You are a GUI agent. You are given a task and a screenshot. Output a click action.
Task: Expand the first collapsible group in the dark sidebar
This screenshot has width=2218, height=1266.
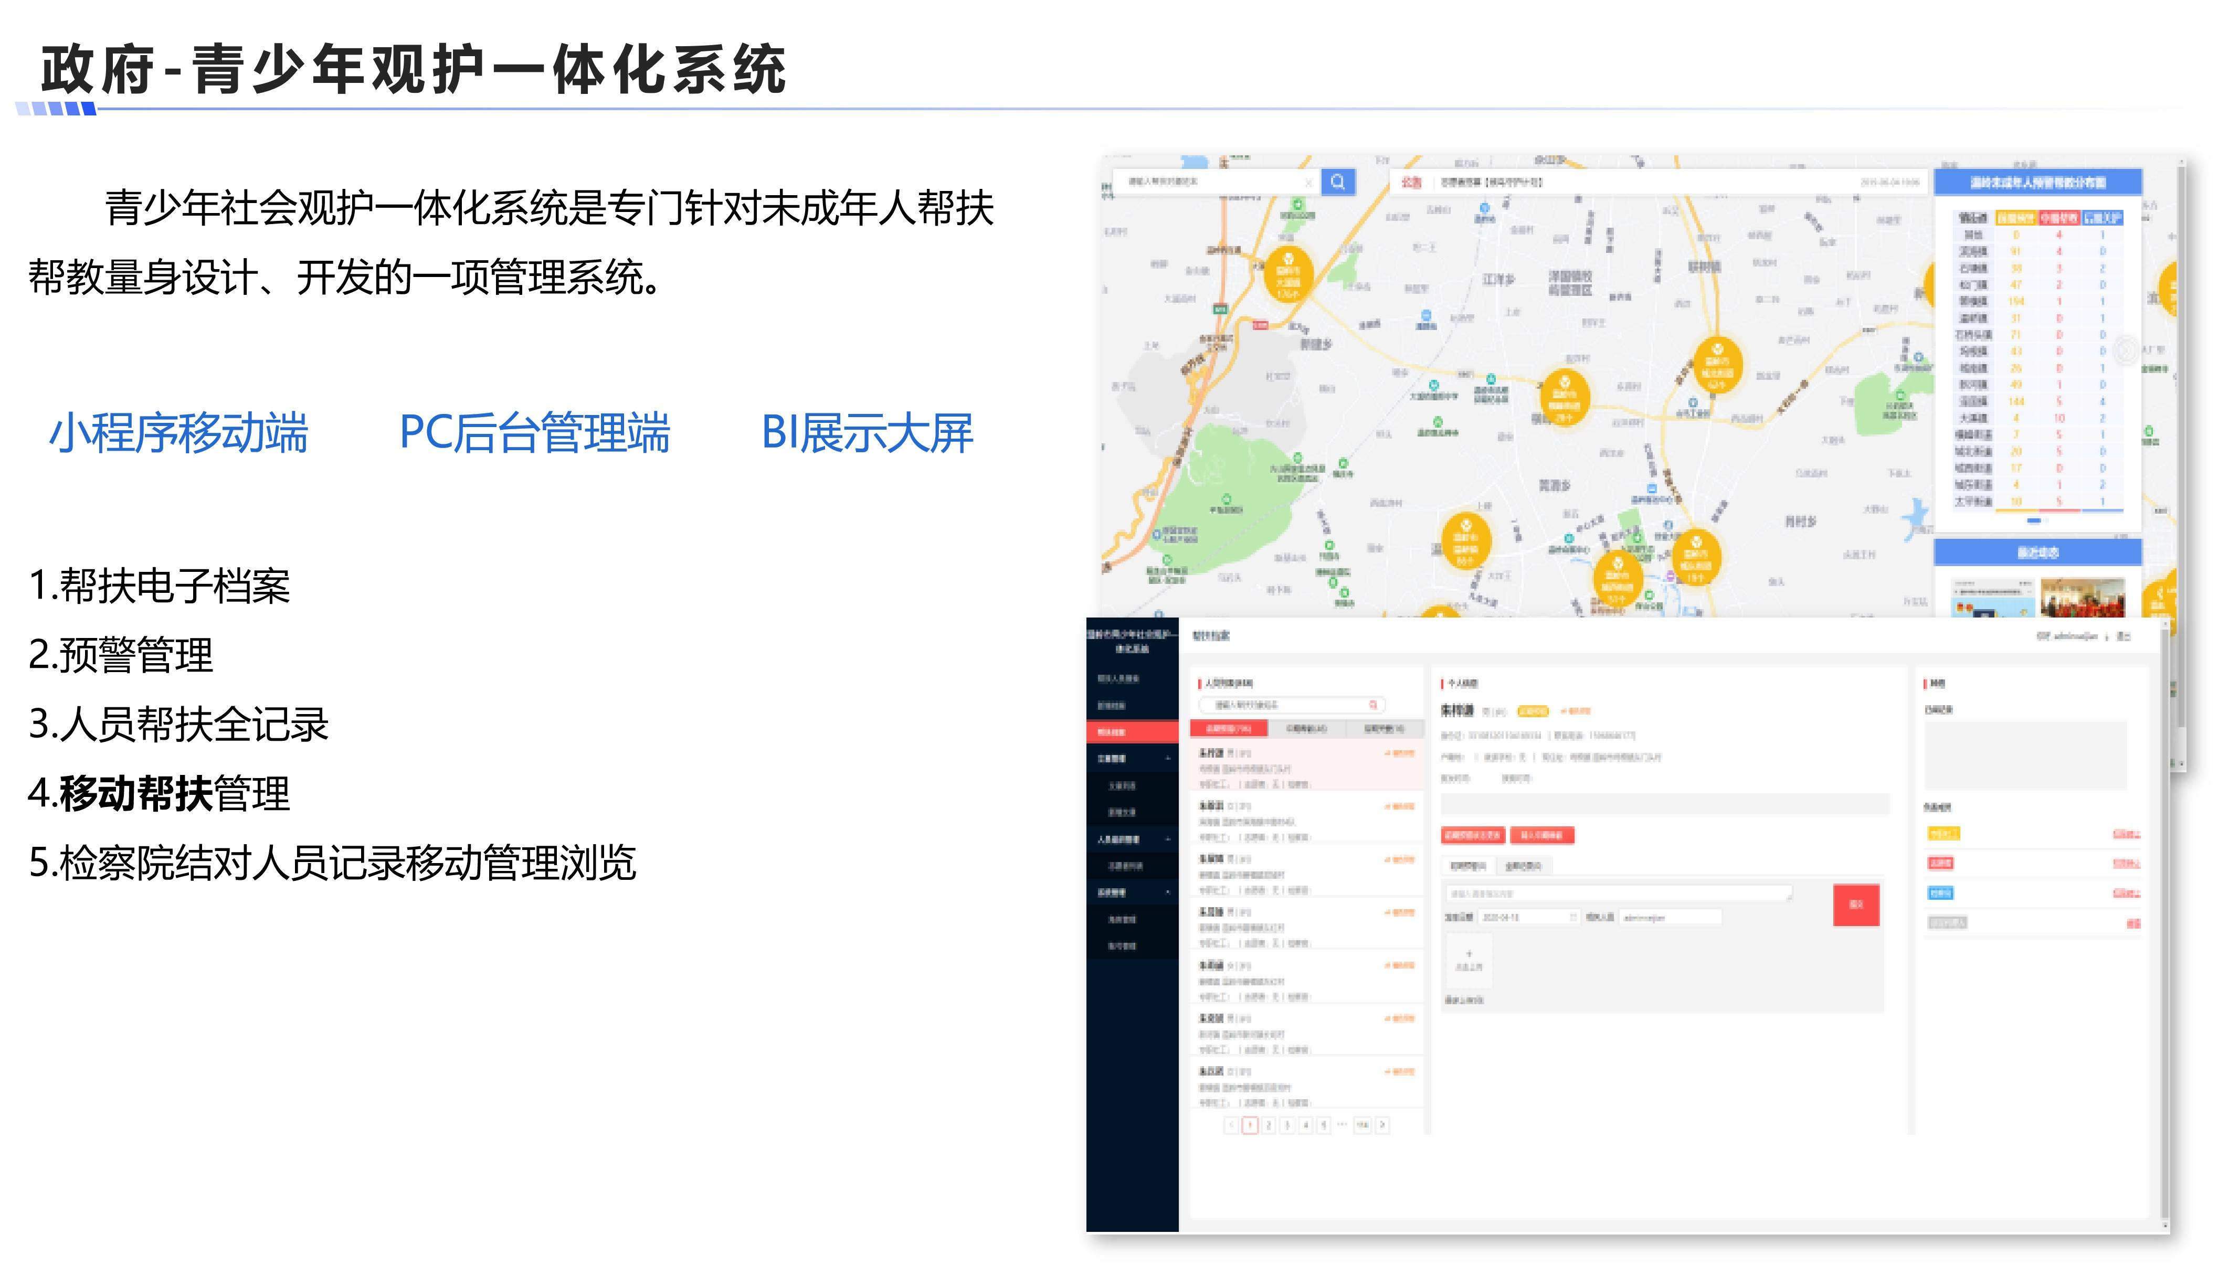click(1133, 759)
